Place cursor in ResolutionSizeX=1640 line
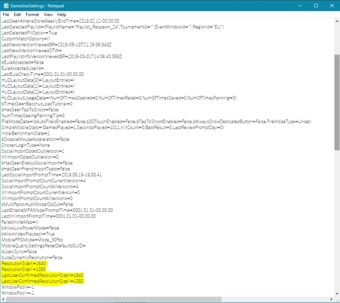340x303 pixels. [23, 264]
